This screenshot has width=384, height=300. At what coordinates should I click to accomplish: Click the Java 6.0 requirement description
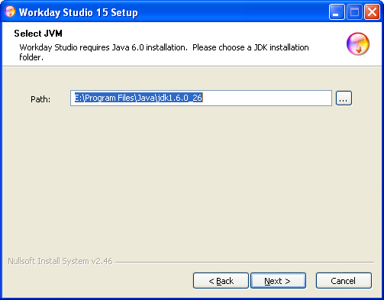click(x=164, y=52)
